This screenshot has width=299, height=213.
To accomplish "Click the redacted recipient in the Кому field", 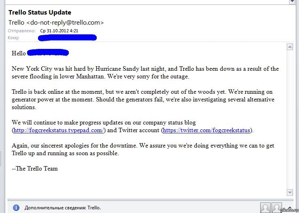I will [x=67, y=38].
